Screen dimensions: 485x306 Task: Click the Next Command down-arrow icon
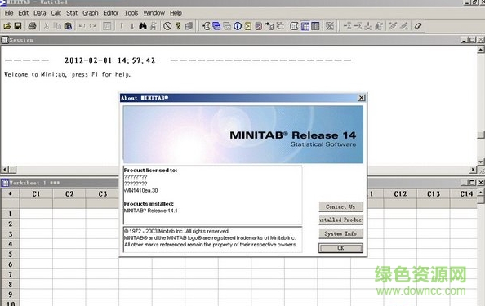132,26
